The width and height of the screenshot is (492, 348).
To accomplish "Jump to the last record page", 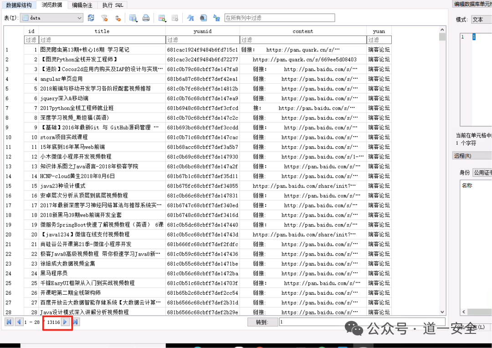I will (76, 322).
